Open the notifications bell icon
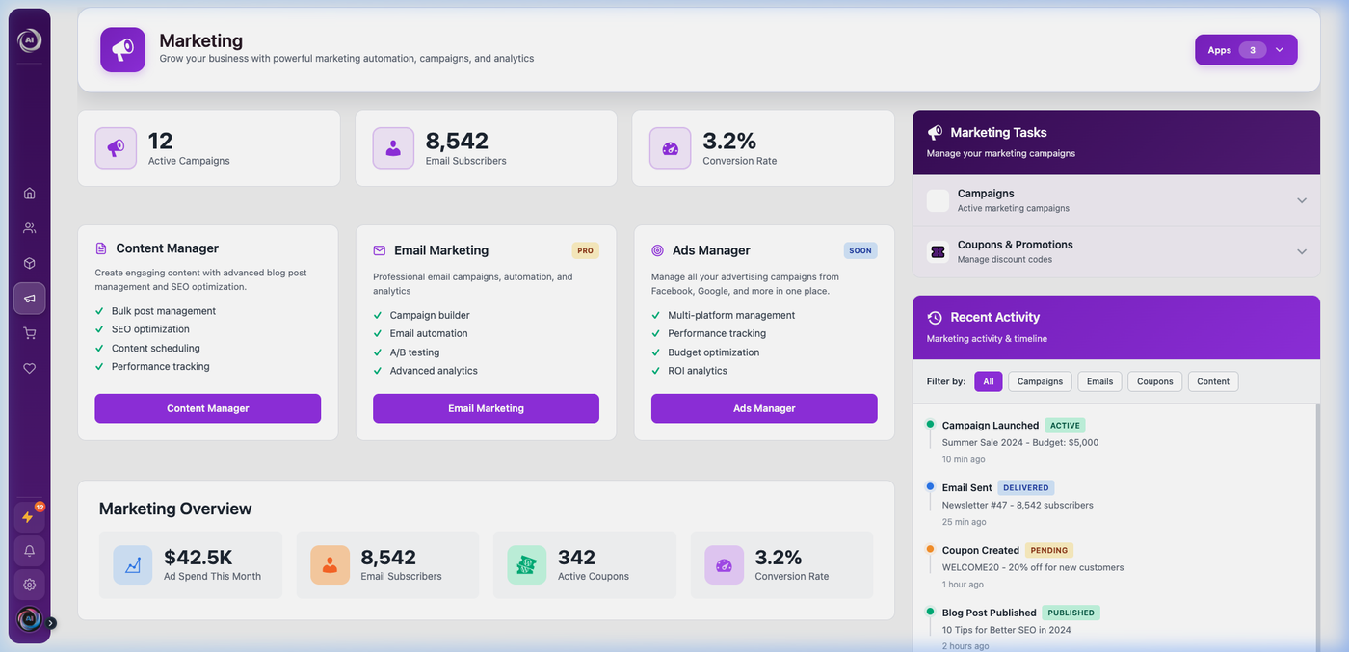The height and width of the screenshot is (652, 1349). [29, 551]
